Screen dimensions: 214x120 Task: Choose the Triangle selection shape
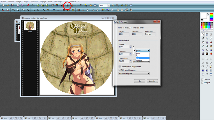(207, 63)
